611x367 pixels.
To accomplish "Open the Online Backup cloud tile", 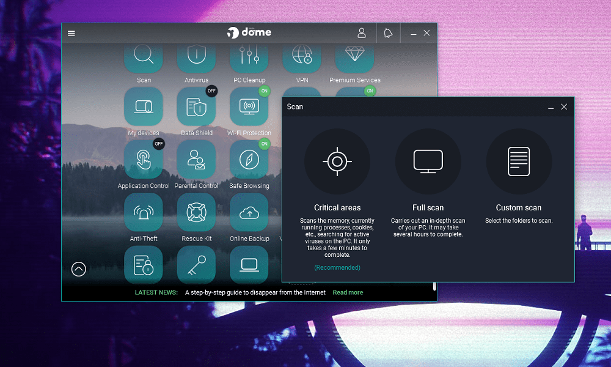I will (249, 212).
